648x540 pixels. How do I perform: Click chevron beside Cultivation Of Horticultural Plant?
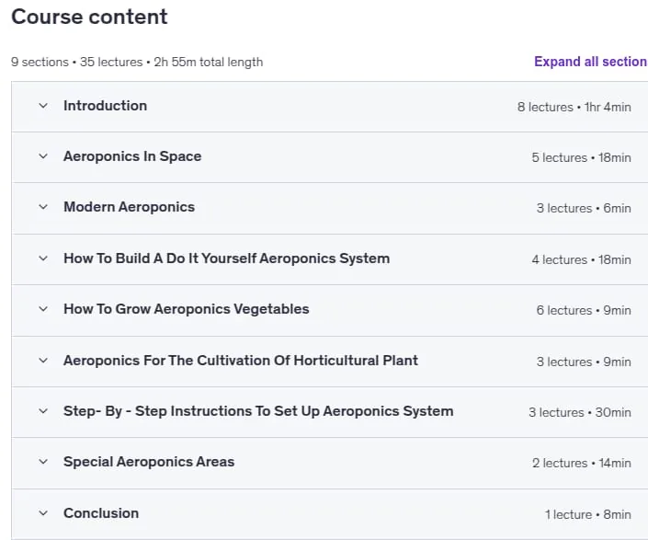coord(43,361)
